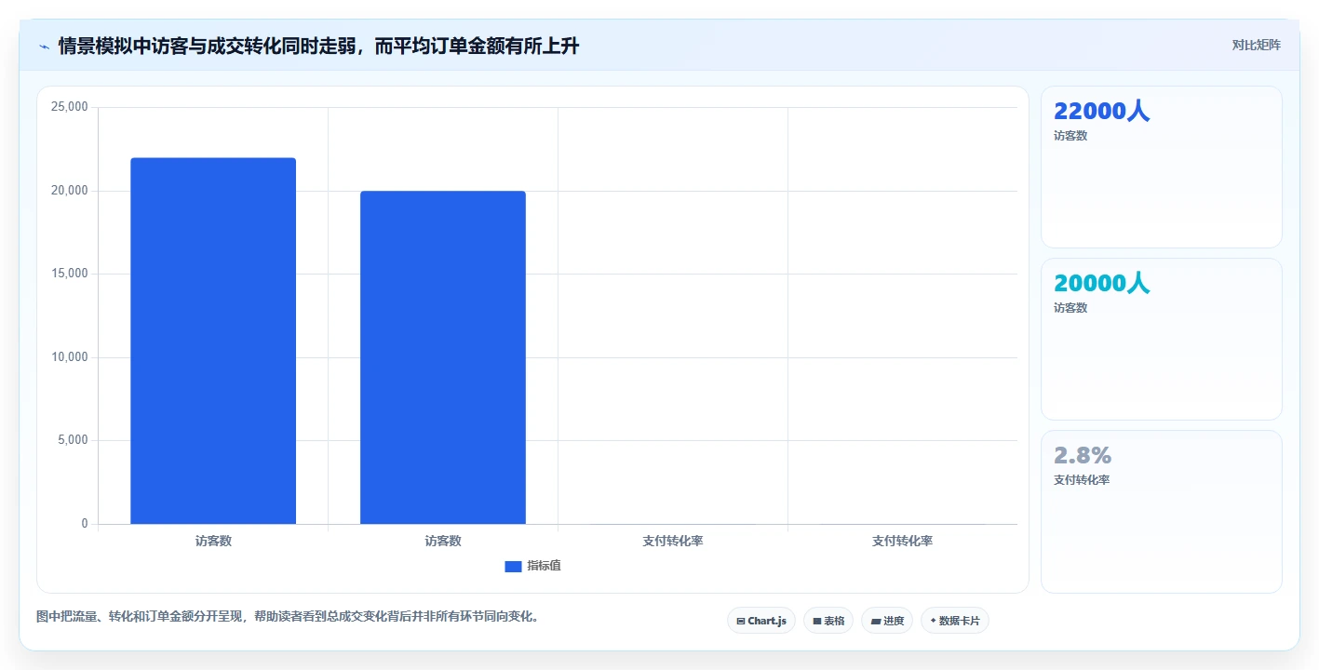Click 访客数 label inside 20000人 card
Screen dimensions: 1319x670
1070,308
